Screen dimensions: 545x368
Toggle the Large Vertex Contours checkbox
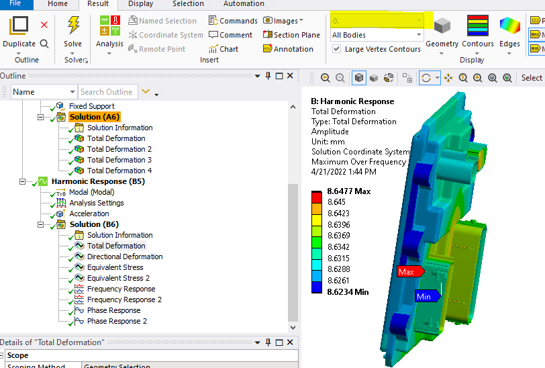click(337, 49)
